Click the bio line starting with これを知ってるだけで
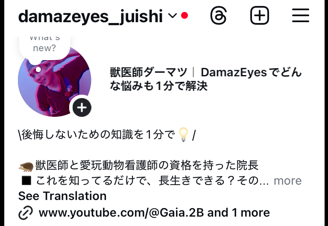The width and height of the screenshot is (328, 226). (x=152, y=181)
